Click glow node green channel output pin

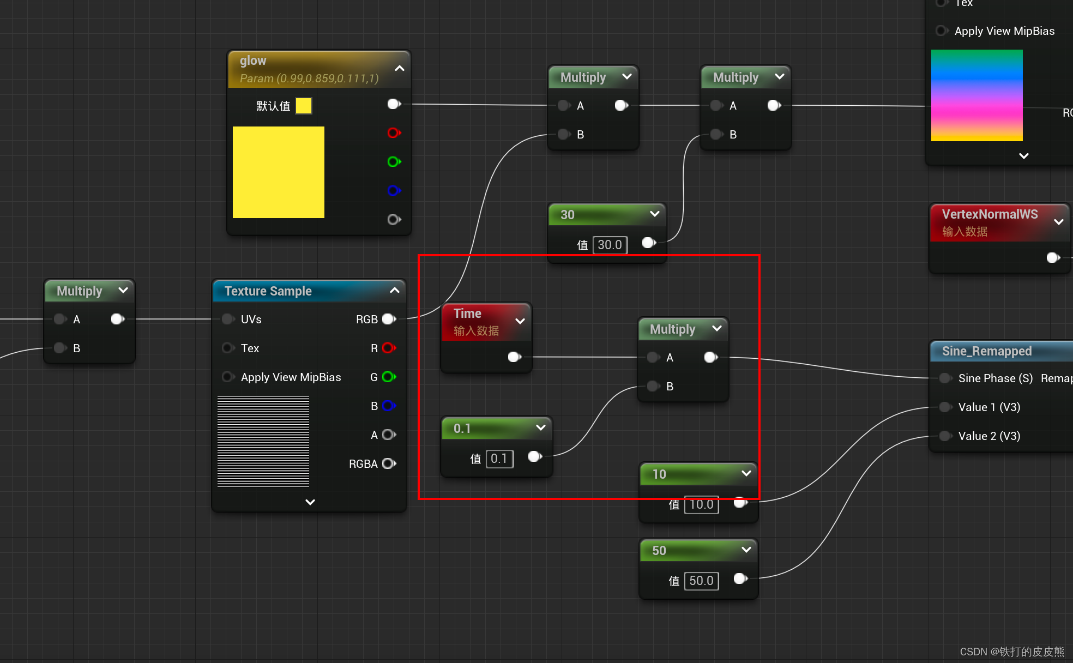(x=394, y=162)
